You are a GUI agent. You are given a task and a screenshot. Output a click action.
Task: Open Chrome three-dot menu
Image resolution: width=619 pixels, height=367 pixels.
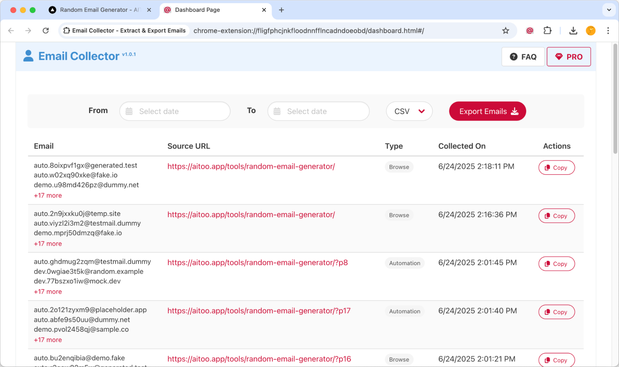608,31
